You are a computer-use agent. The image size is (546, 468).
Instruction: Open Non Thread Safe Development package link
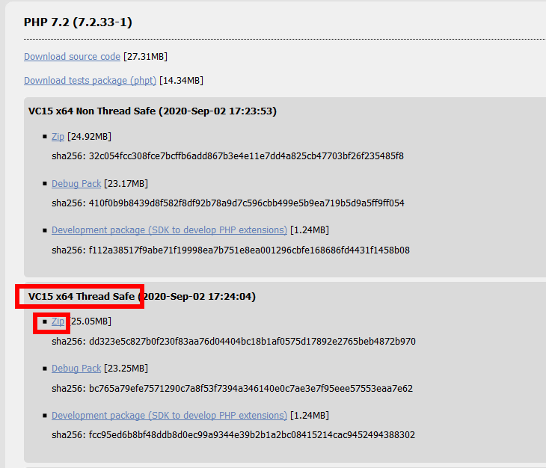(x=169, y=230)
